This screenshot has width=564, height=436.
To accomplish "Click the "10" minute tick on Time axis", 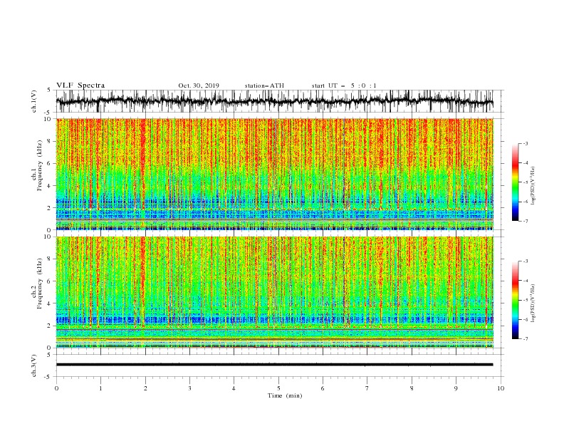I will click(501, 388).
